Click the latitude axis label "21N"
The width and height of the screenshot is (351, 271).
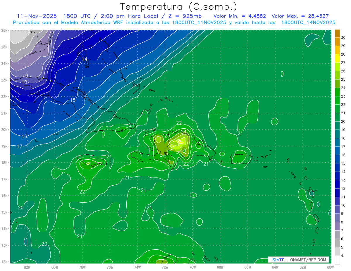[x=4, y=113]
